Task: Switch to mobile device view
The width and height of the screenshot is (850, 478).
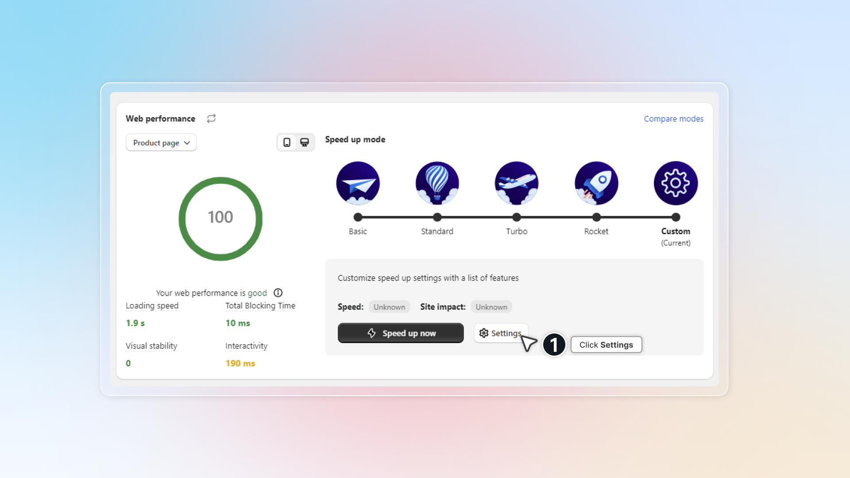Action: point(287,143)
